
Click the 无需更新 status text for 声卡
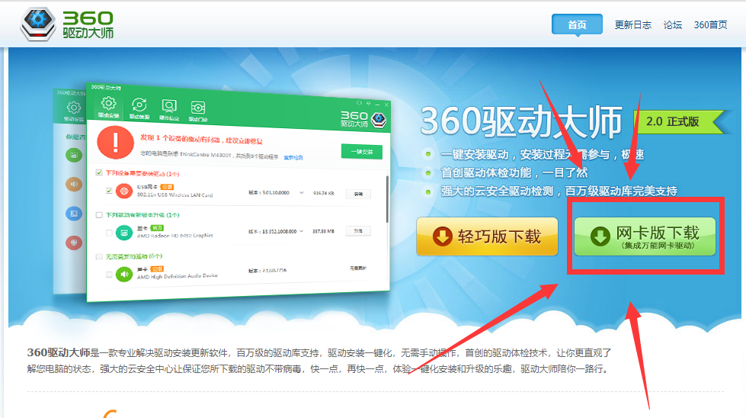pos(358,268)
